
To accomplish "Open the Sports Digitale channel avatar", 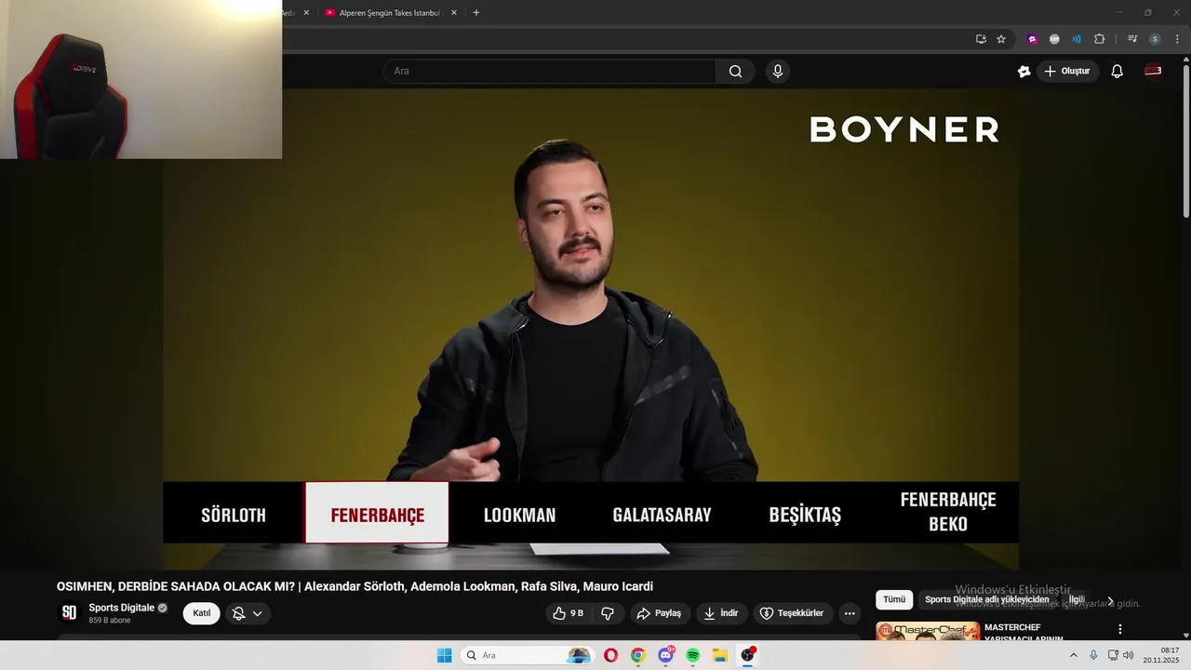I will coord(69,612).
